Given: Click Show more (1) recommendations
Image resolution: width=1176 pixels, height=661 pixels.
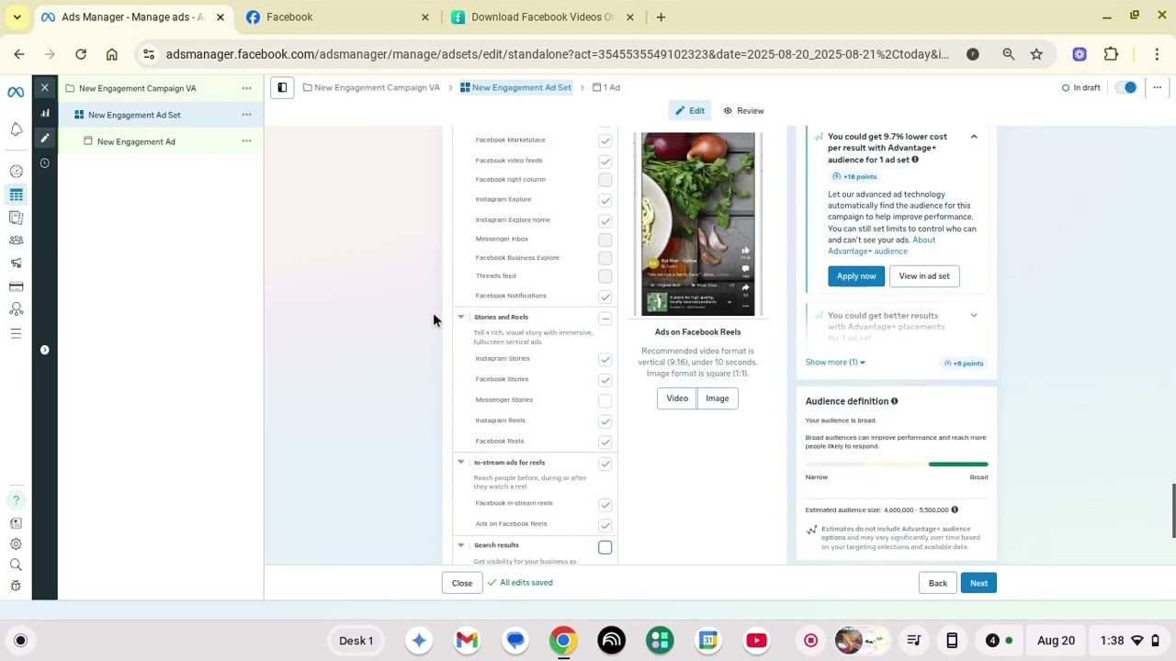Looking at the screenshot, I should 835,362.
